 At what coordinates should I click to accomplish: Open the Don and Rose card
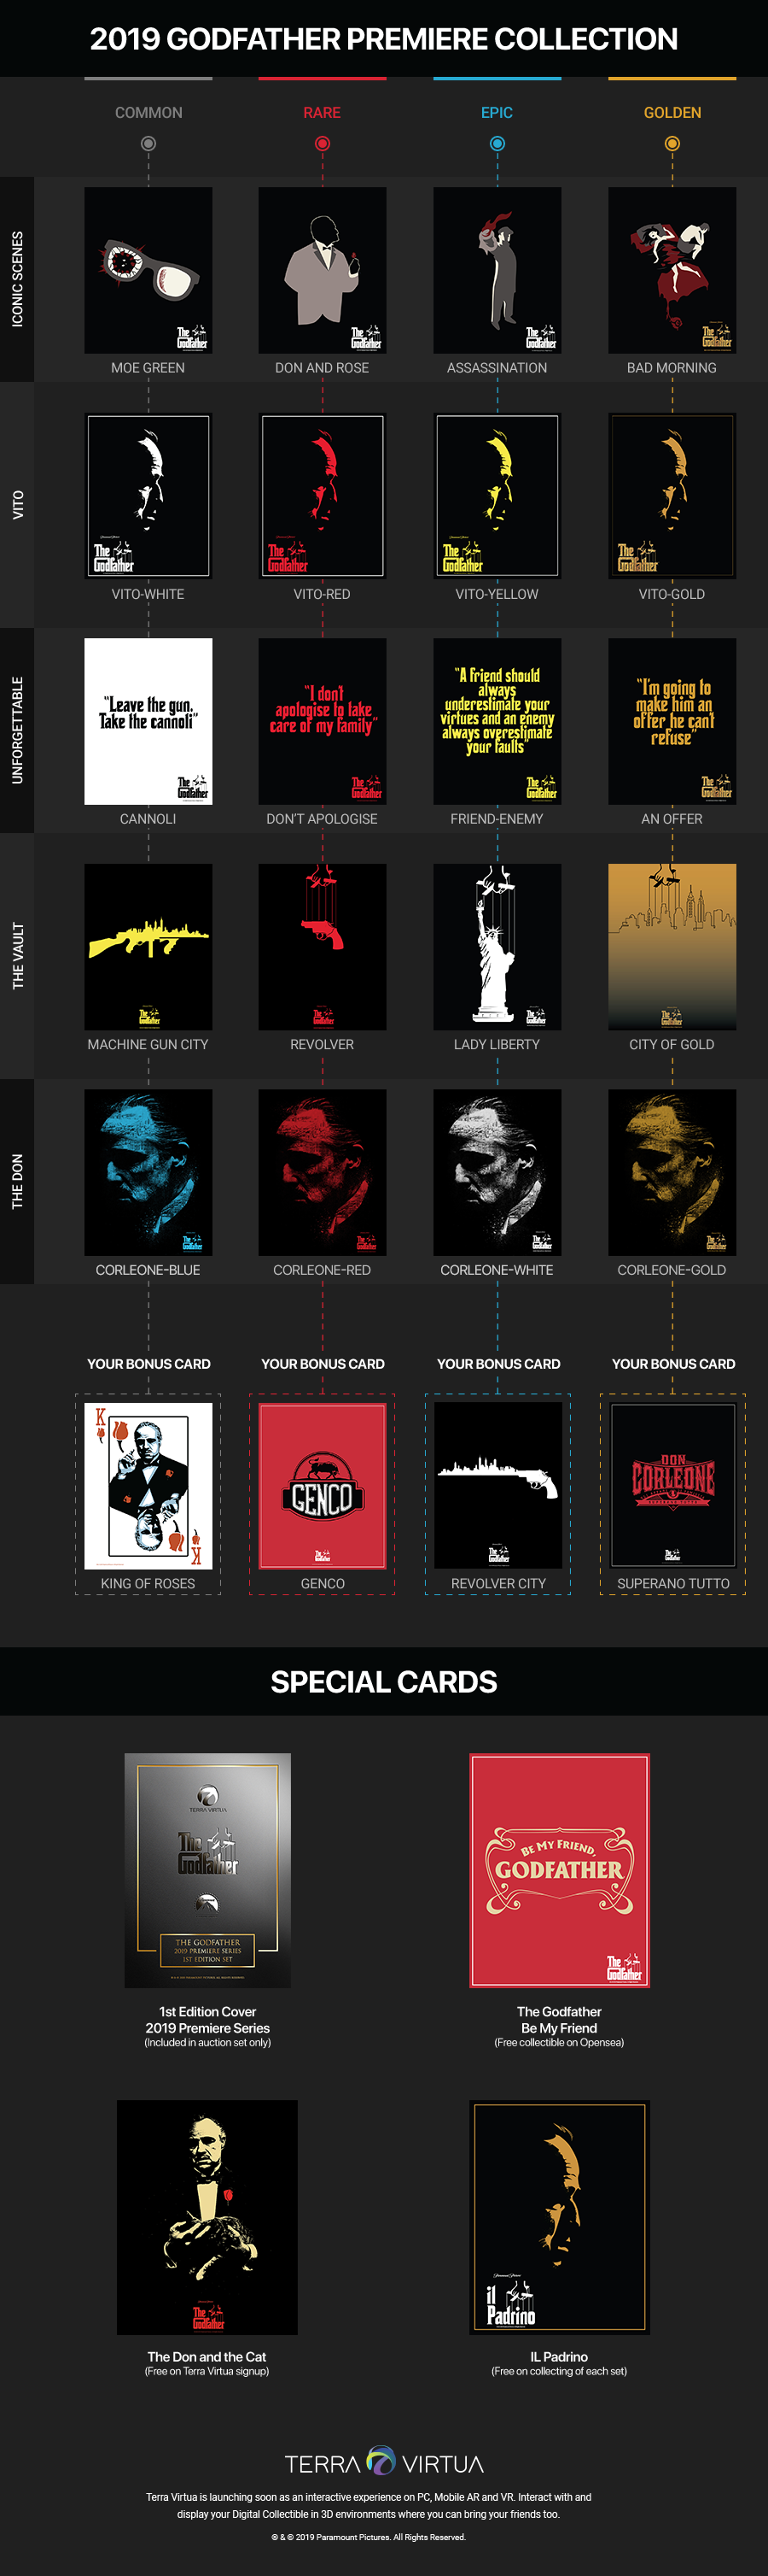323,270
